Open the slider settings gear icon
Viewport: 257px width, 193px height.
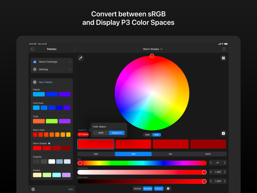point(168,188)
